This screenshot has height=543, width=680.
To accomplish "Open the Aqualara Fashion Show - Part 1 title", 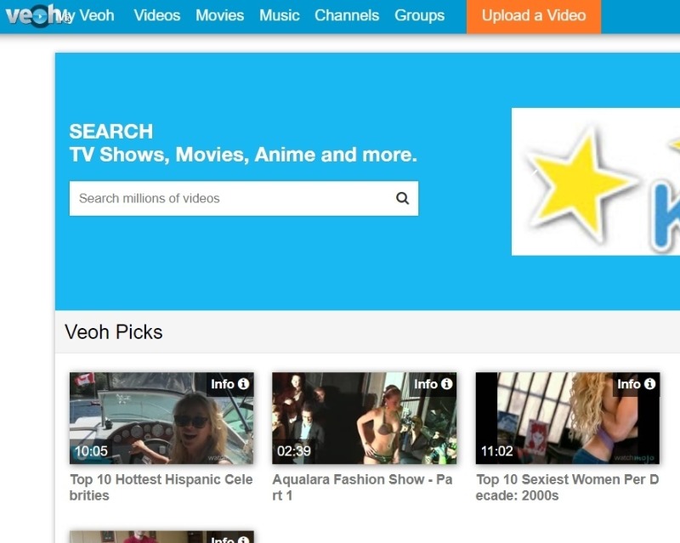I will [363, 487].
